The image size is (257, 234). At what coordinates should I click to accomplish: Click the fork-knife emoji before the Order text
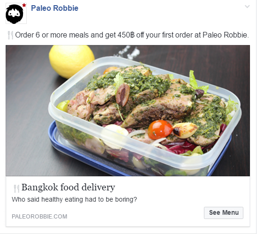(10, 35)
